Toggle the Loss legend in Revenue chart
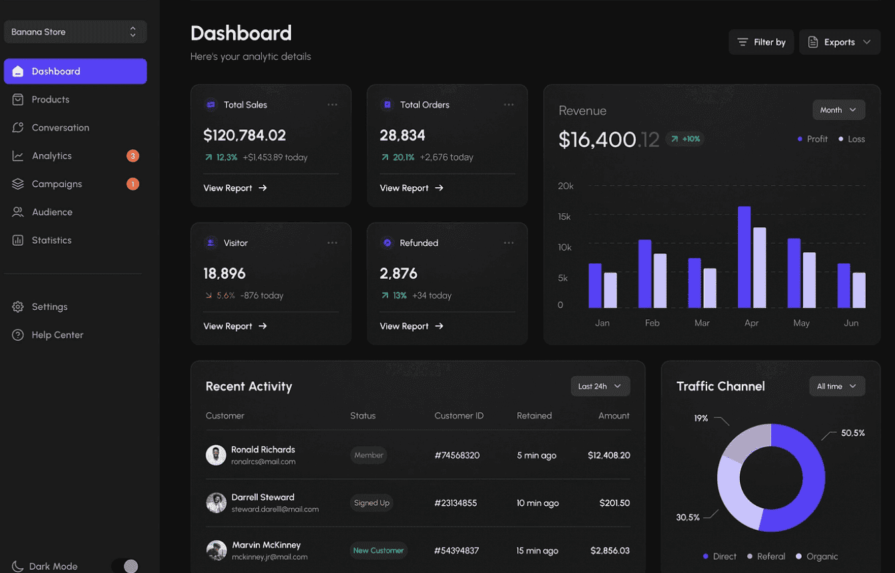This screenshot has width=895, height=573. coord(852,139)
